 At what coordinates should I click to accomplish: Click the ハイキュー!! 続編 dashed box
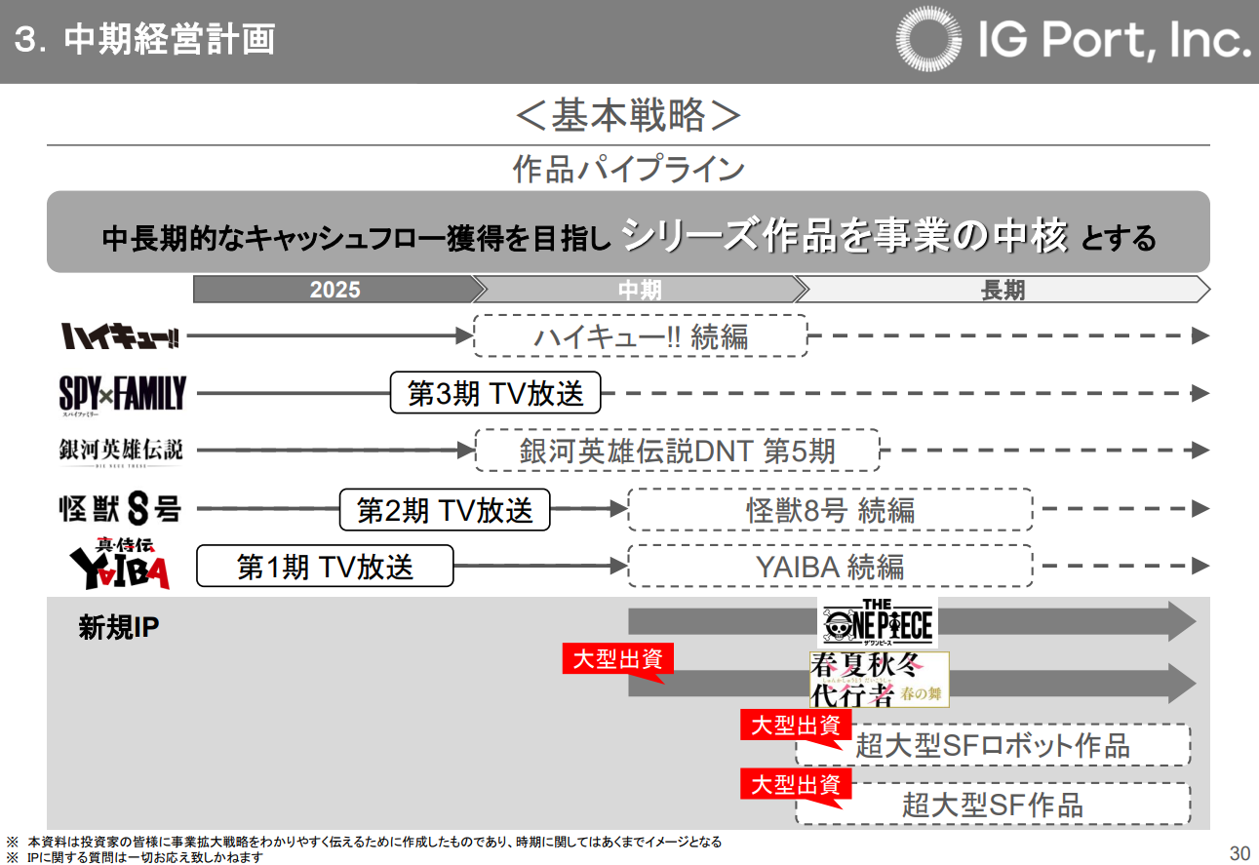(641, 336)
